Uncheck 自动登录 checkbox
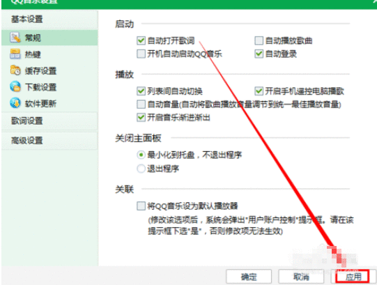This screenshot has width=377, height=285. coord(259,54)
